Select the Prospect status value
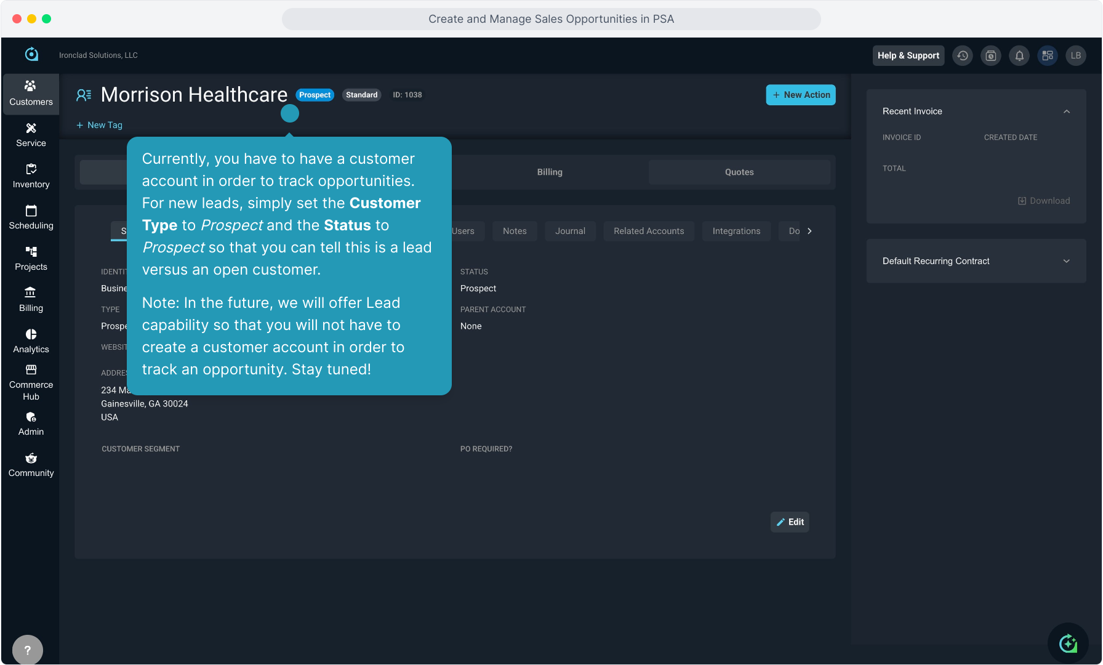 click(x=478, y=288)
